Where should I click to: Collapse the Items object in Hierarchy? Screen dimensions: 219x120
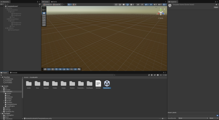pos(6,8)
